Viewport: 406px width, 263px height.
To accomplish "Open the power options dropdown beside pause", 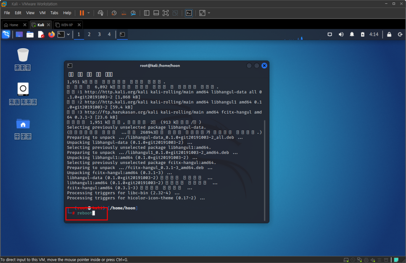I will 89,13.
